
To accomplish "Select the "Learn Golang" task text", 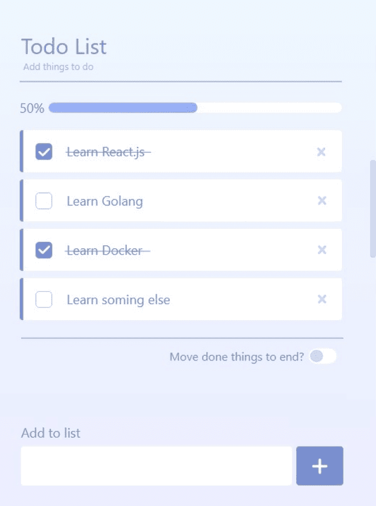I will (x=105, y=201).
